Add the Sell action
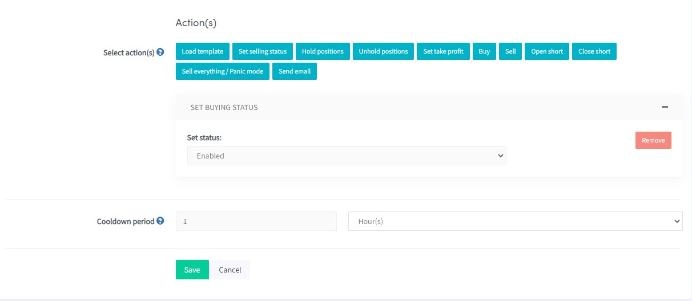This screenshot has height=301, width=692. tap(510, 51)
